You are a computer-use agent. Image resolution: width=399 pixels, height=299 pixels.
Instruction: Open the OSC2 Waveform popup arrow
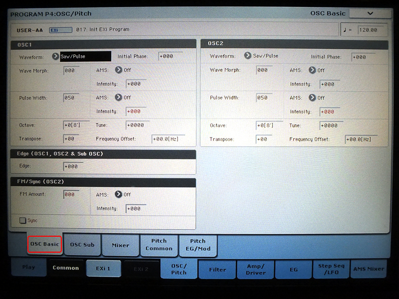pyautogui.click(x=247, y=55)
